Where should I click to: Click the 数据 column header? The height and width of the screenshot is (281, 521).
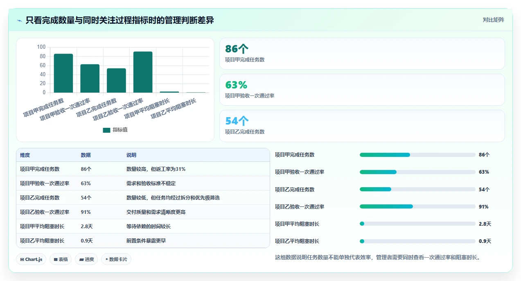(86, 155)
